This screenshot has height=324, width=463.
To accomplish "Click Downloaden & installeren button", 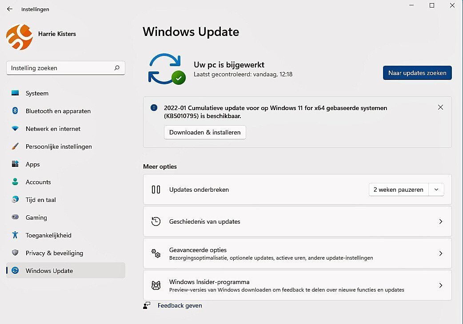I will [x=205, y=132].
